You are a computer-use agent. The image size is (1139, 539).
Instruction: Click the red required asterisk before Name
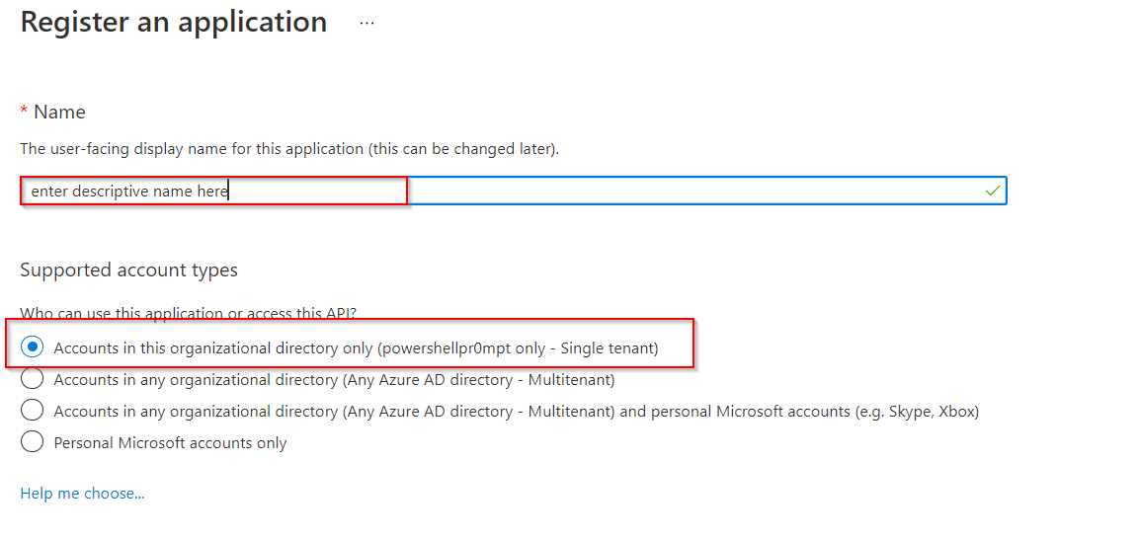[24, 110]
